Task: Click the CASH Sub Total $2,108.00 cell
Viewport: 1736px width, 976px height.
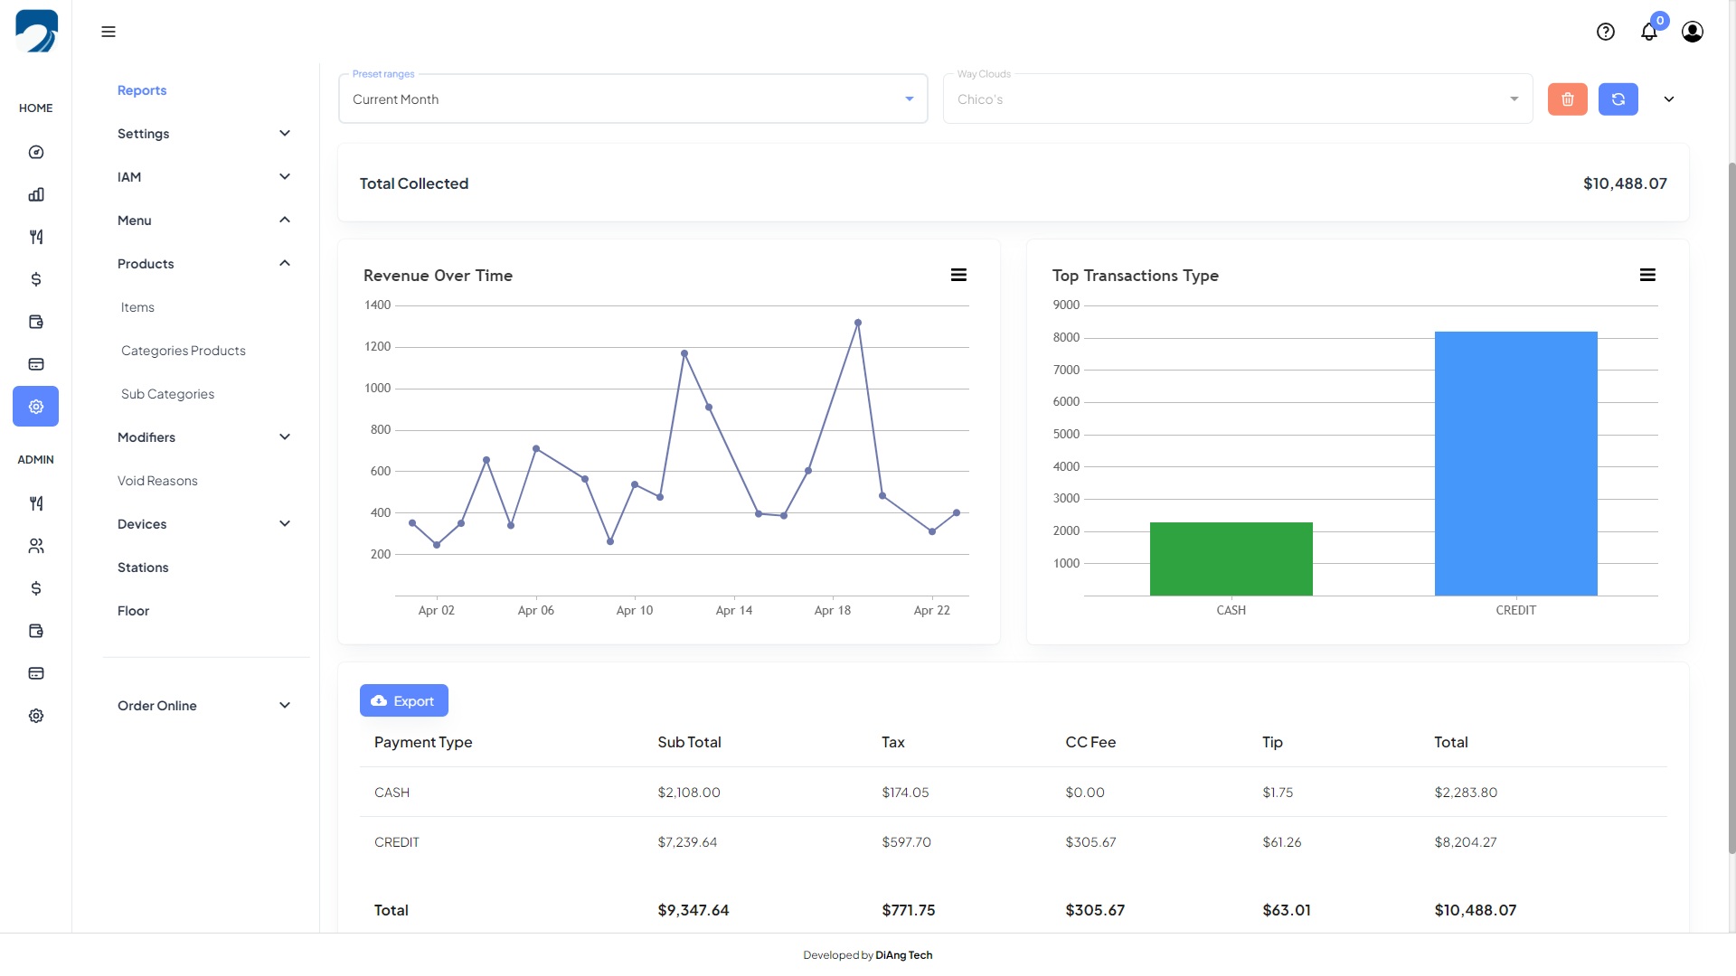Action: tap(689, 793)
